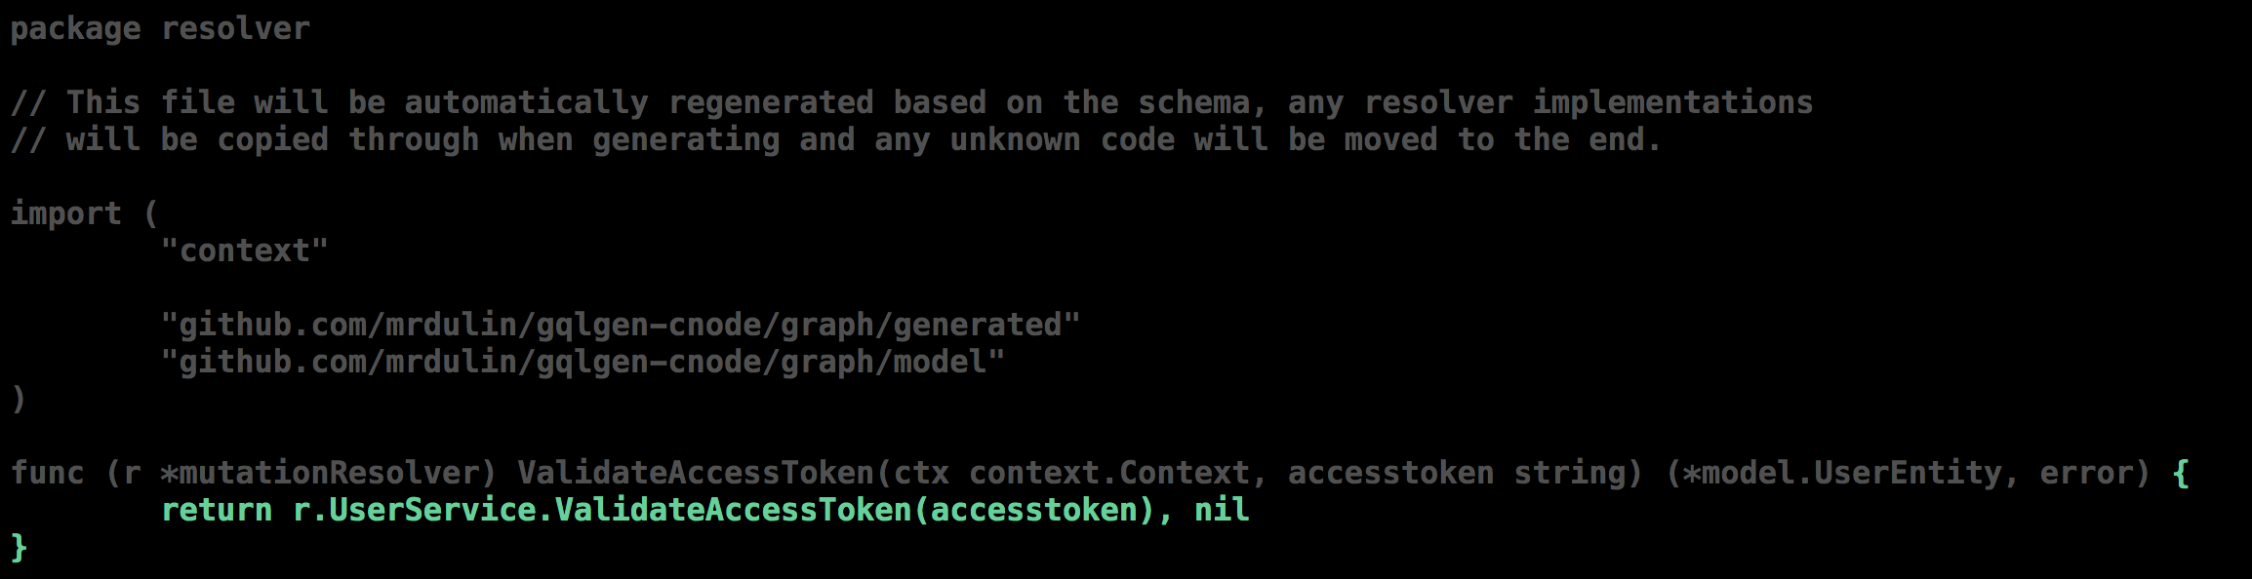This screenshot has height=579, width=2252.
Task: Click the "context" import string
Action: coord(244,251)
